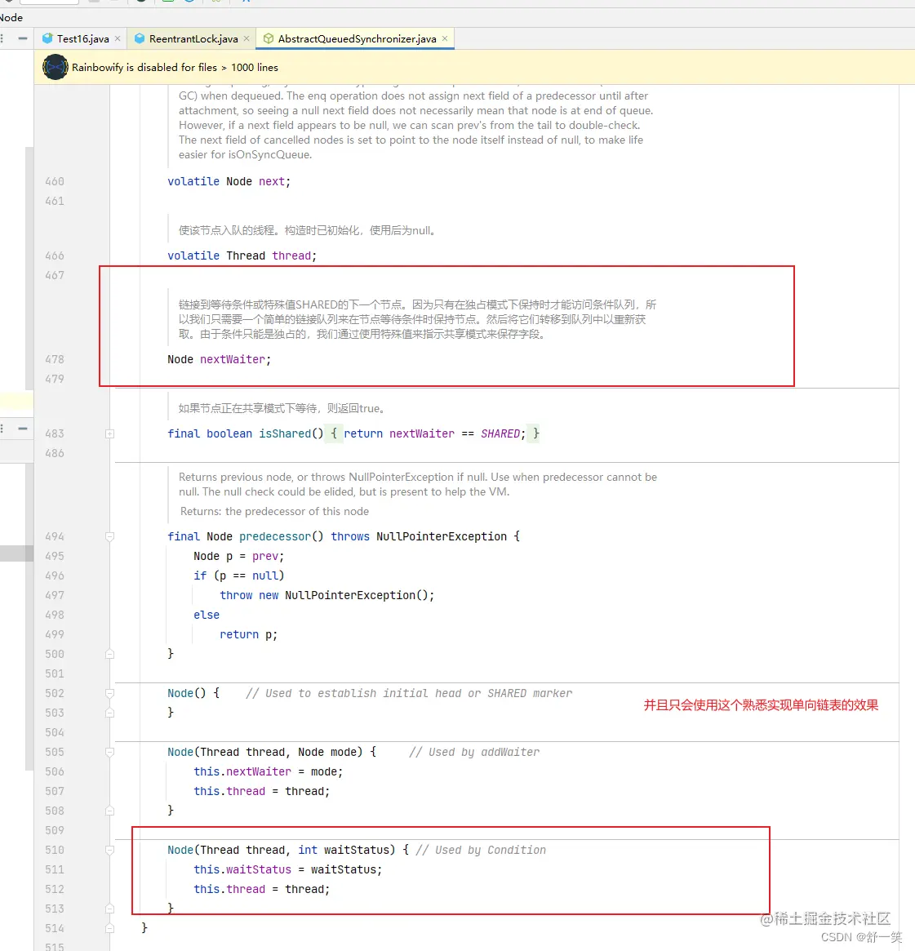This screenshot has width=915, height=951.
Task: Click the 'Returns: the predecessor of this node' doc text
Action: click(274, 511)
